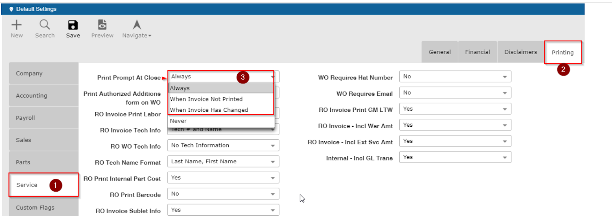Screen dimensions: 612x216
Task: Open the Disclaimers tab
Action: point(521,52)
